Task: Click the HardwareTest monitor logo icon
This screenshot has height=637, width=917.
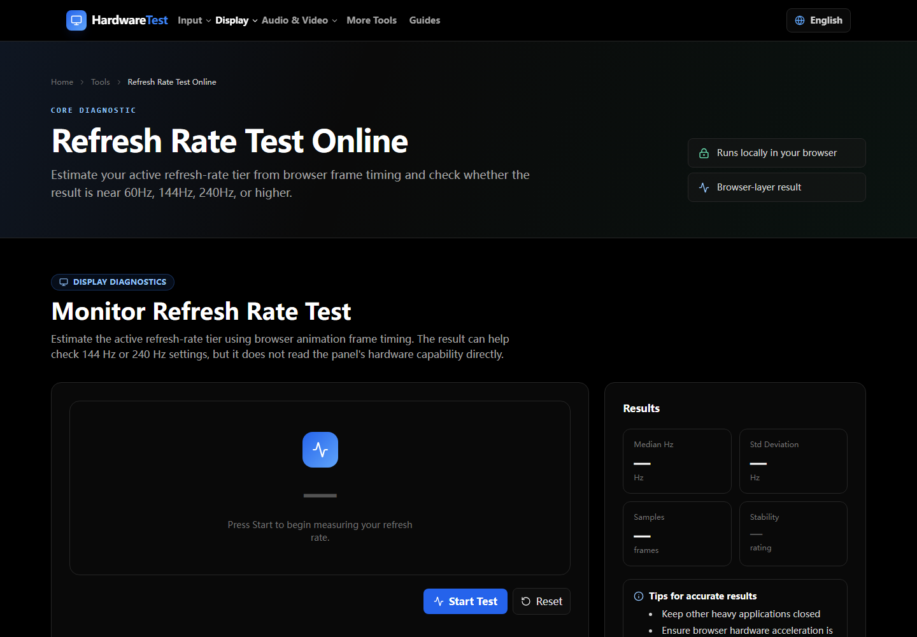Action: (x=76, y=20)
